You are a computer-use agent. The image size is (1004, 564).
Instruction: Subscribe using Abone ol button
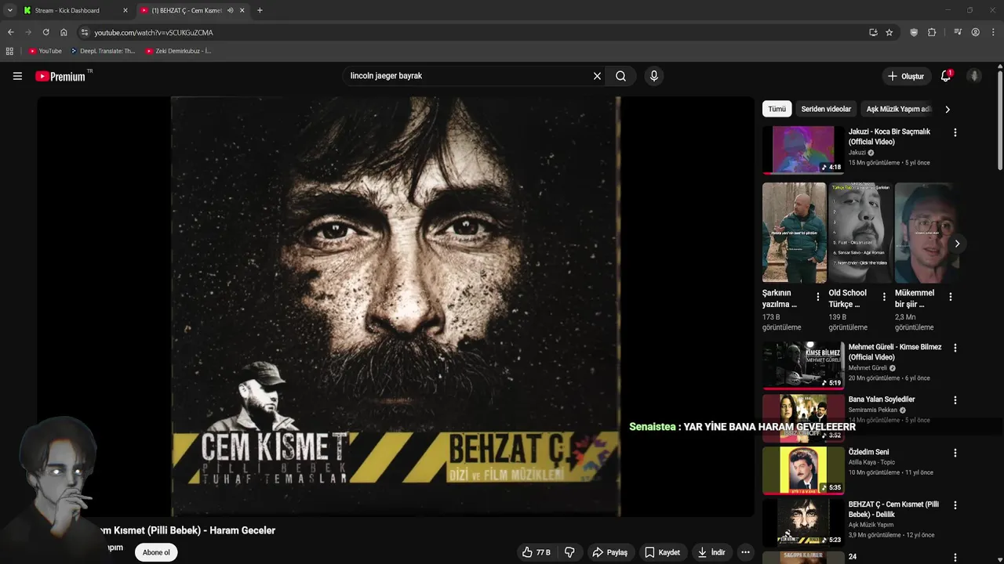tap(156, 552)
